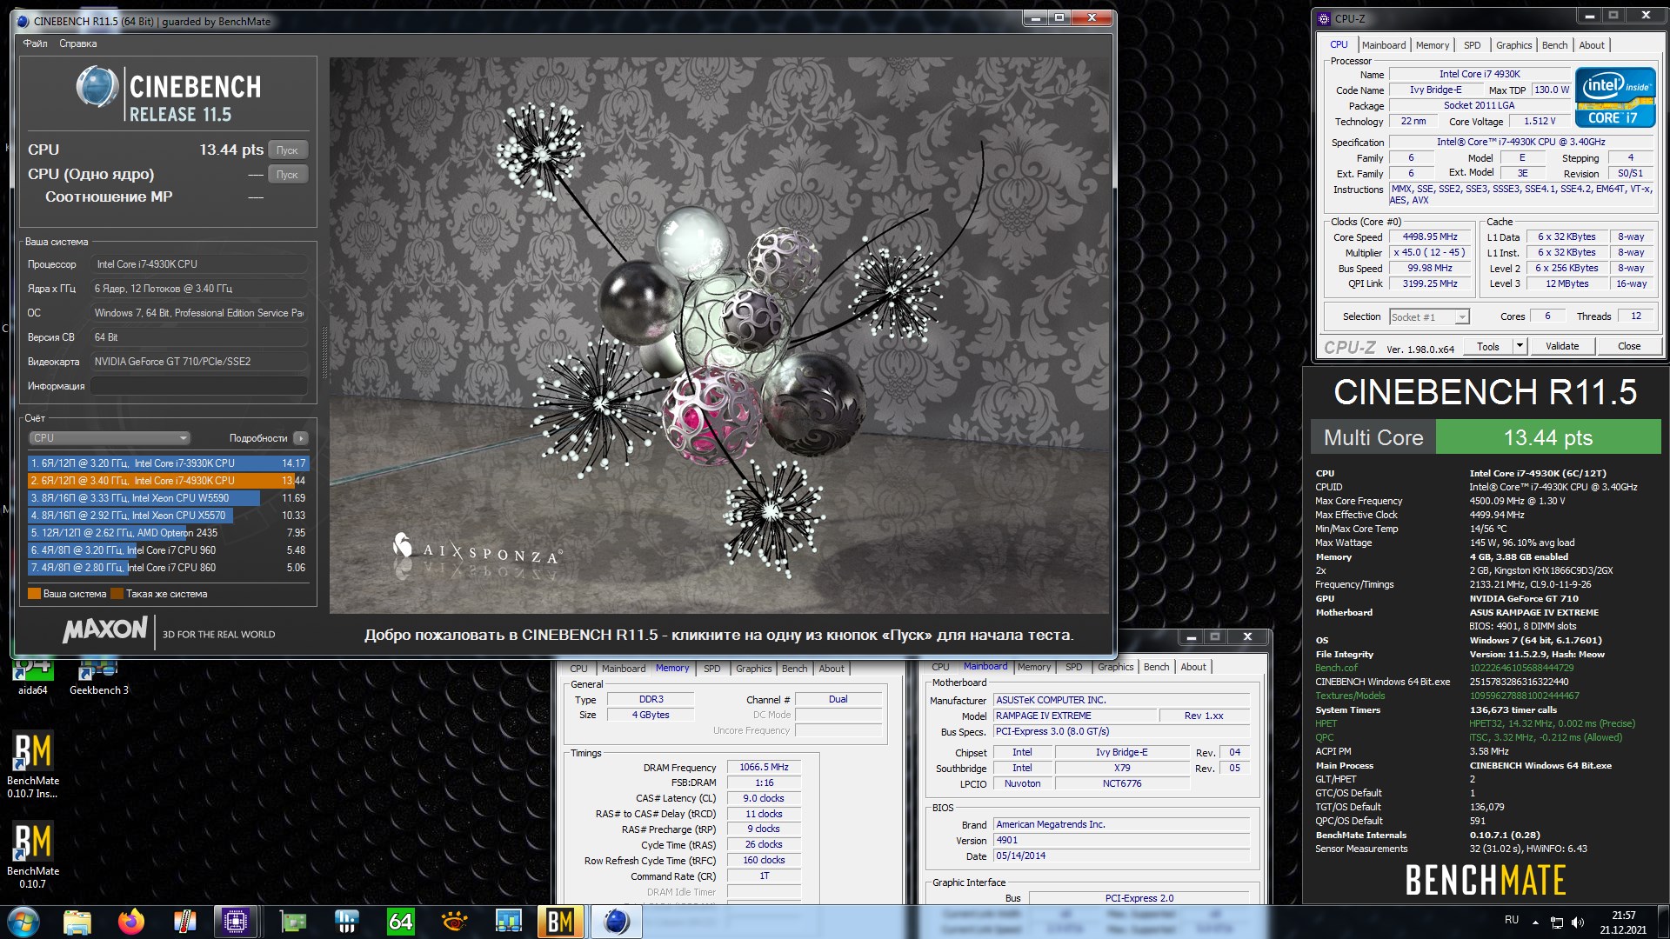
Task: Click the Cinebench sphere logo
Action: (x=97, y=88)
